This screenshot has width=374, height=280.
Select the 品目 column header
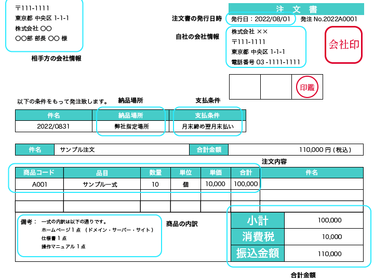(x=102, y=173)
